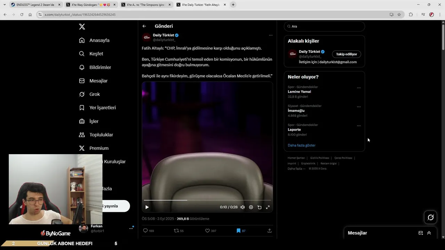The height and width of the screenshot is (250, 445).
Task: Bookmark this page with the star
Action: [399, 15]
